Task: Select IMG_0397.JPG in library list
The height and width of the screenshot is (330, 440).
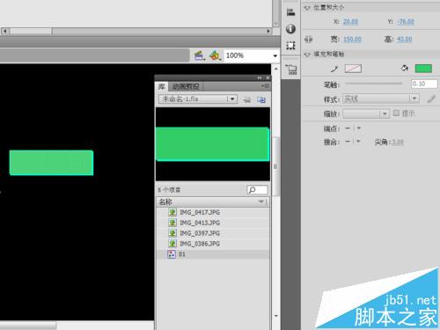Action: (213, 233)
